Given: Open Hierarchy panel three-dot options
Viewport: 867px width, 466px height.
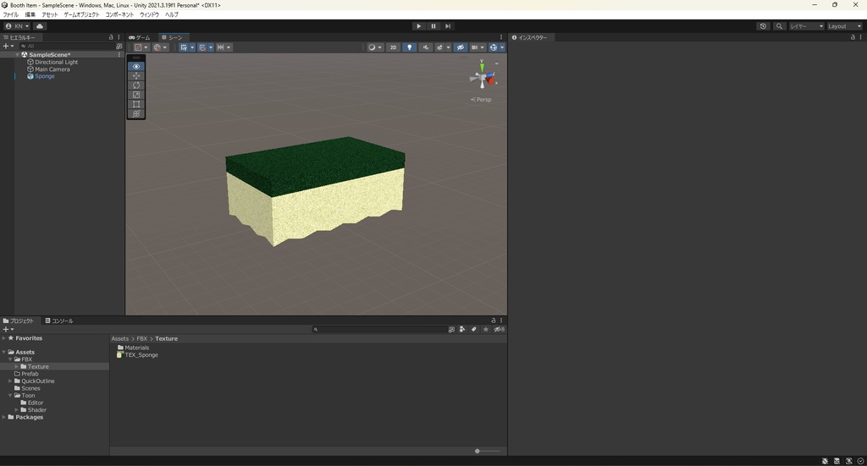Looking at the screenshot, I should pos(119,37).
